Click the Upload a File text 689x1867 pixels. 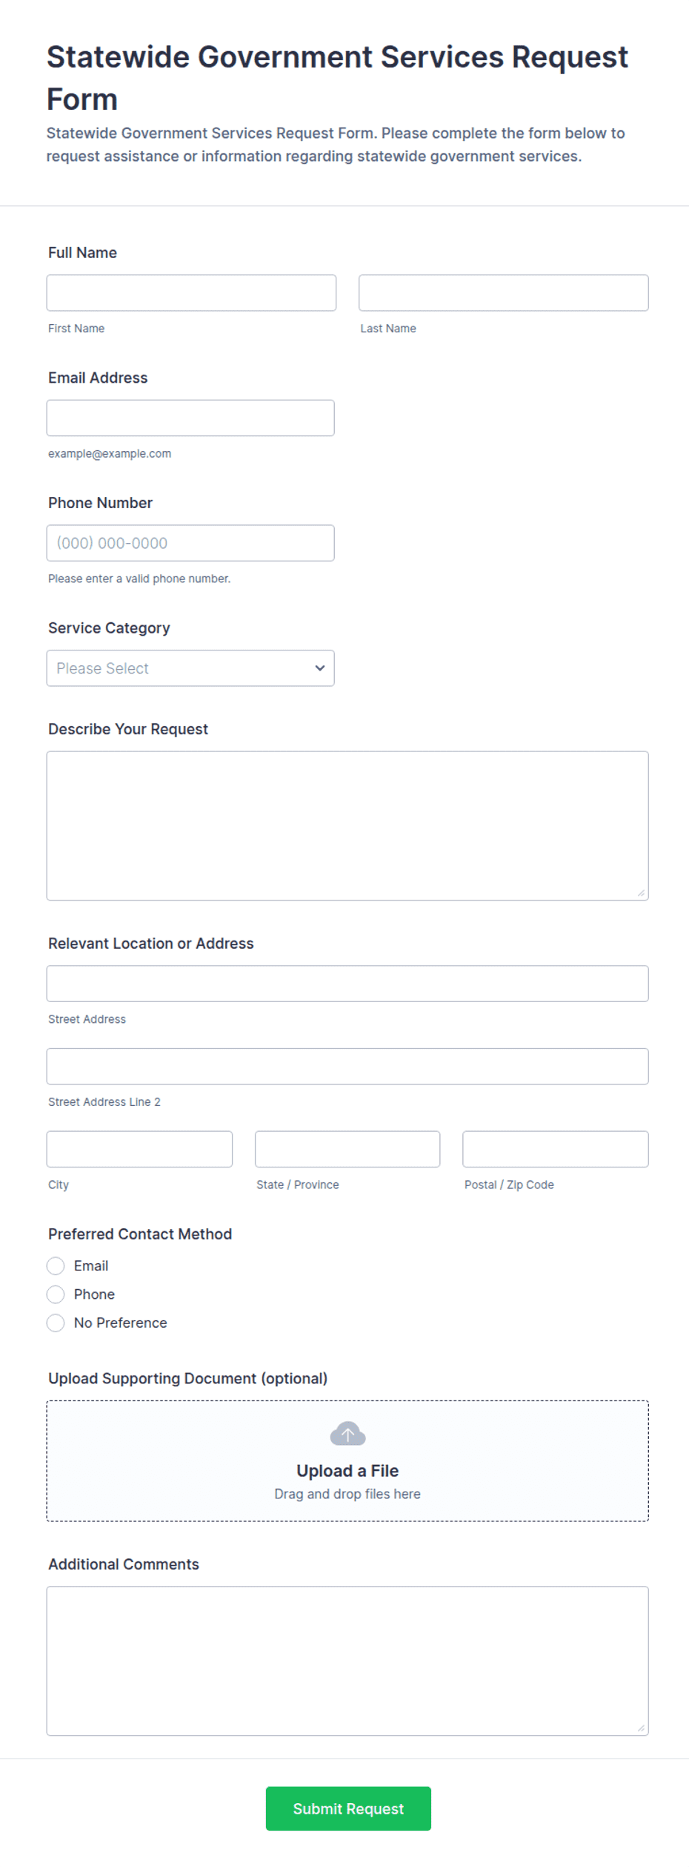[347, 1471]
